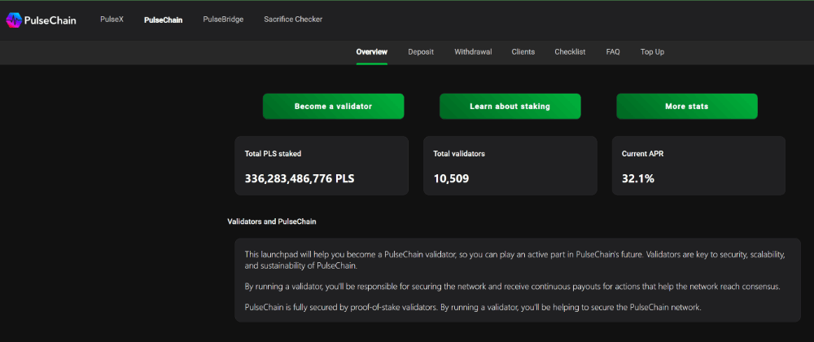
Task: Switch to the Checklist tab
Action: [x=570, y=52]
